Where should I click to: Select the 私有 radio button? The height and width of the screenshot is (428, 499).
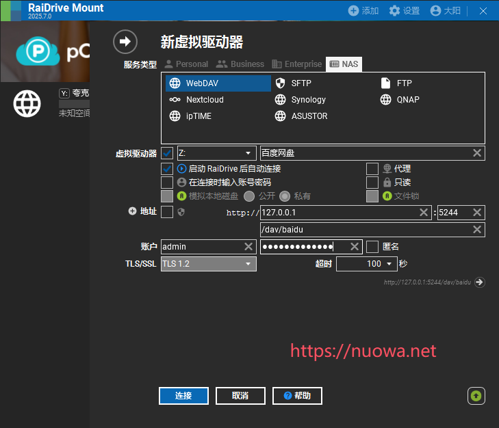click(x=285, y=196)
